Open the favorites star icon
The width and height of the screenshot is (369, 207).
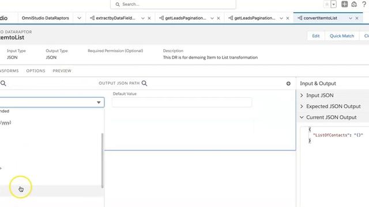coord(327,4)
